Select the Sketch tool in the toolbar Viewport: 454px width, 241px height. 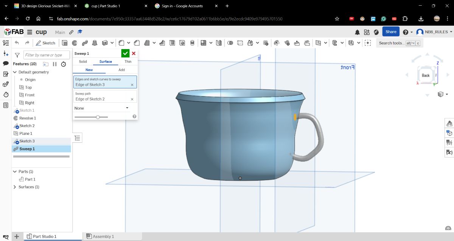pos(45,43)
